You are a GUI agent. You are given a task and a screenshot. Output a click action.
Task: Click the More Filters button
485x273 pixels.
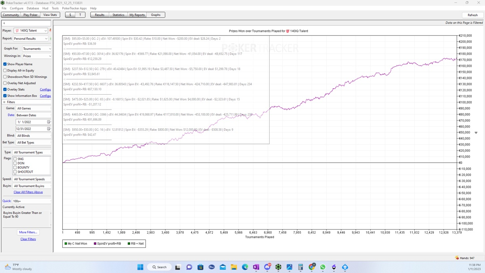pyautogui.click(x=28, y=232)
